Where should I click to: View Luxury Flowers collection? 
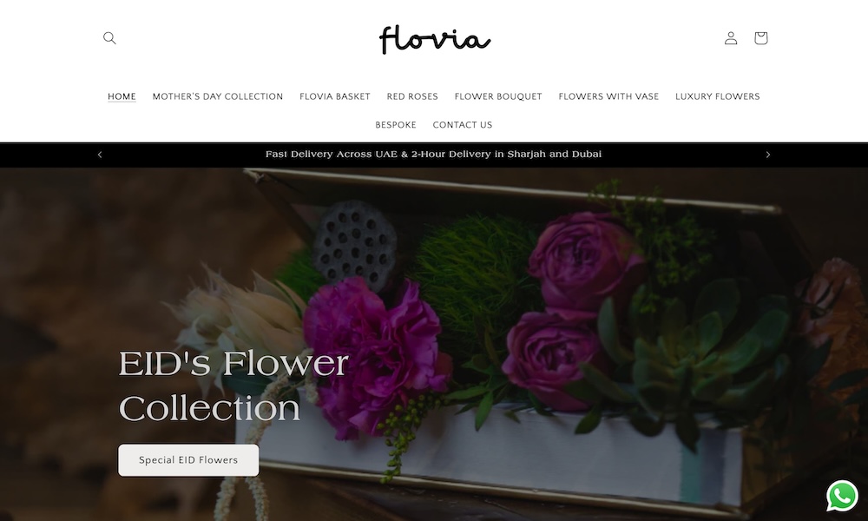click(718, 96)
